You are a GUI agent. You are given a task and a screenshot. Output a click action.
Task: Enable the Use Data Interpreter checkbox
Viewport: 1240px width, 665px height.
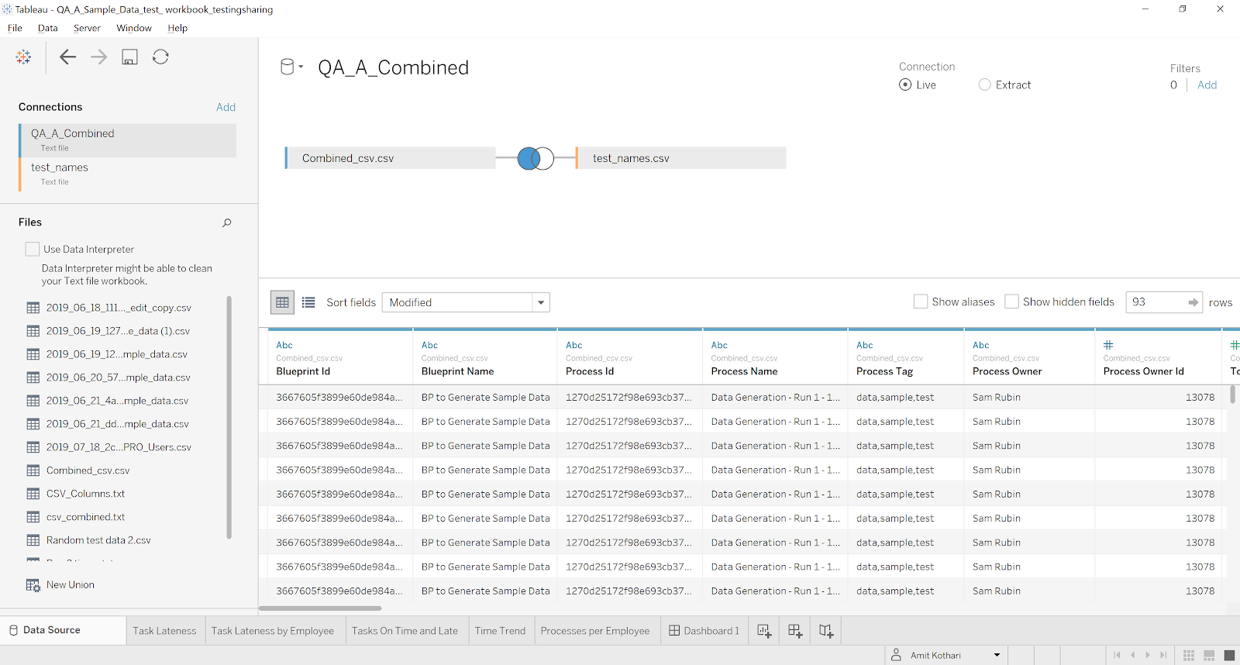(x=33, y=249)
